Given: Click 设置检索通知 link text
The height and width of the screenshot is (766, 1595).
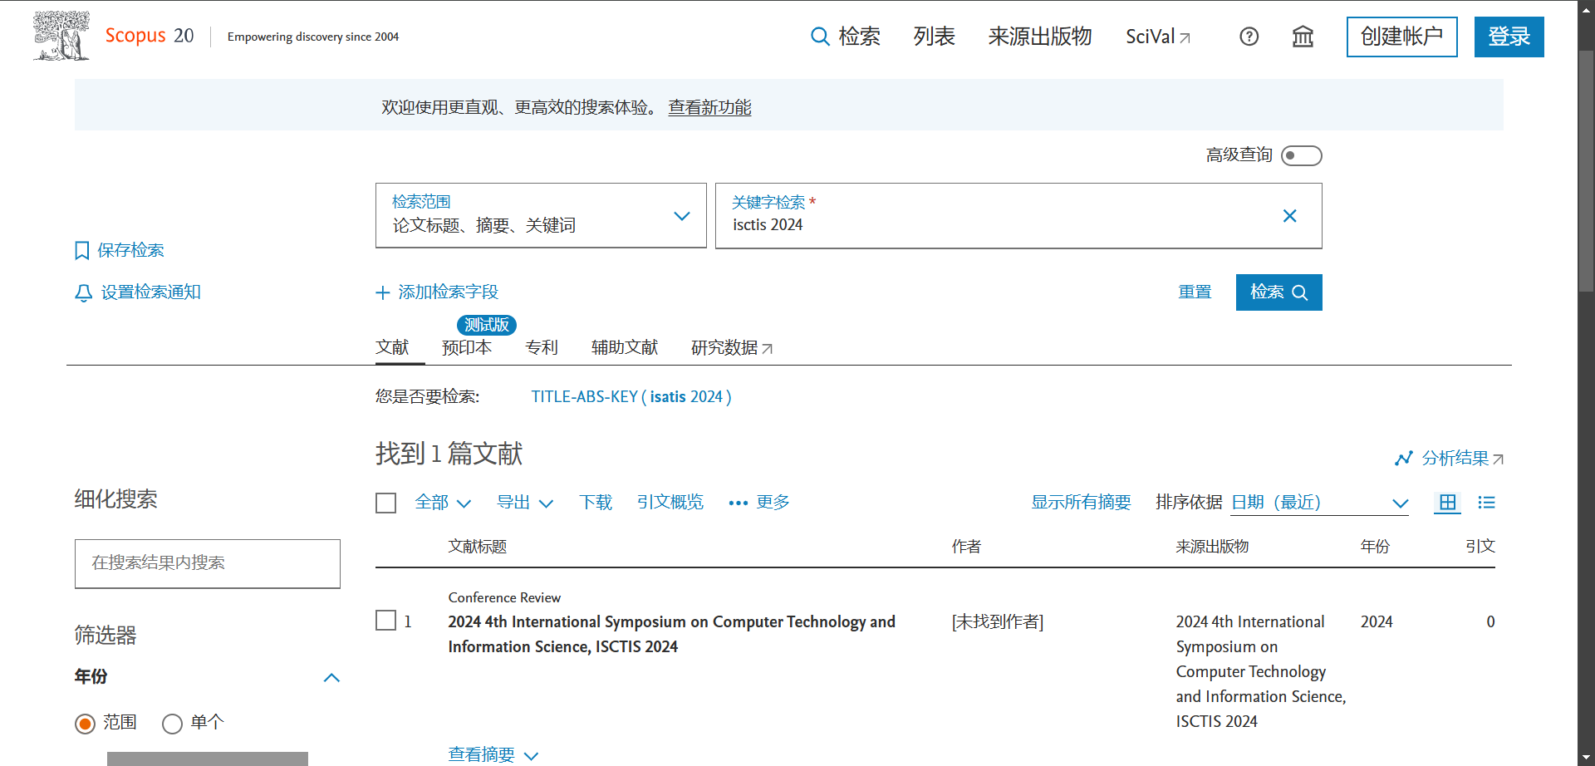Looking at the screenshot, I should click(x=151, y=292).
